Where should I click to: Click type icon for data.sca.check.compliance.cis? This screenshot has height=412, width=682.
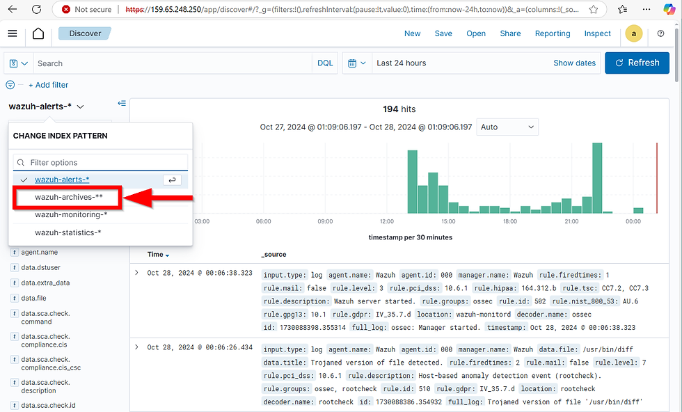[15, 337]
